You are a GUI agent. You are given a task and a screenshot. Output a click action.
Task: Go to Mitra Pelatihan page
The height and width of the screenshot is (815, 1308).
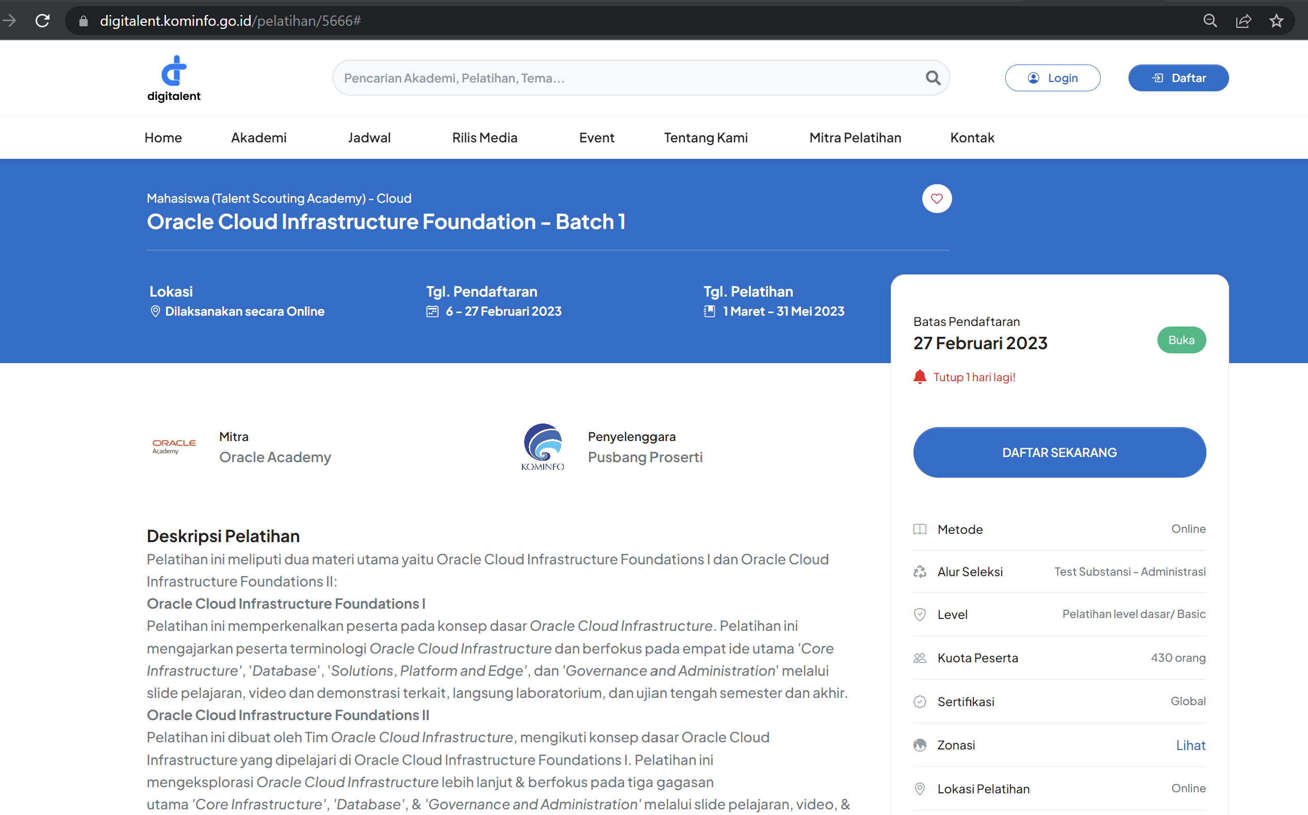[x=855, y=137]
